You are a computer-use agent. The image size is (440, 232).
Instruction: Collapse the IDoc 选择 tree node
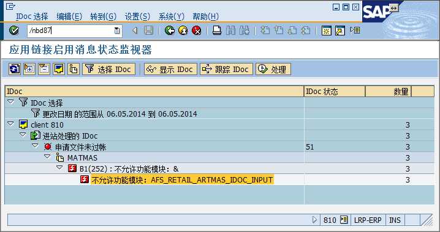10,102
